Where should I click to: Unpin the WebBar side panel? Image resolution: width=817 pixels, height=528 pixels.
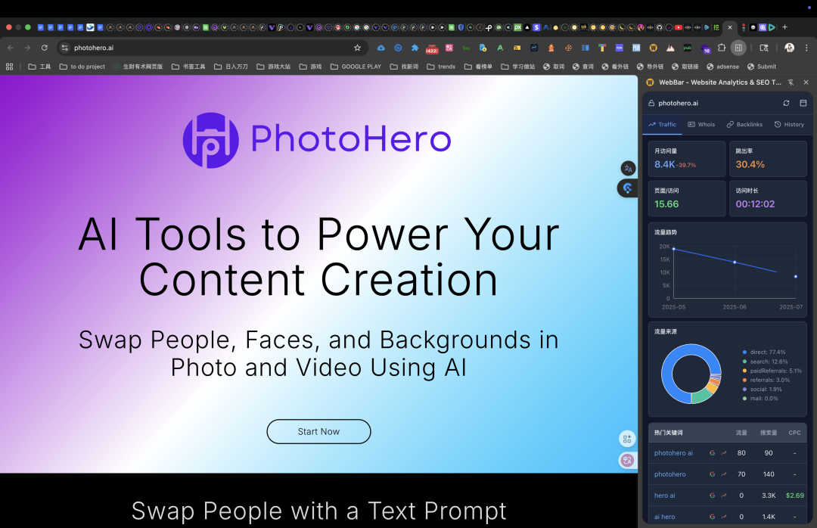[x=791, y=82]
